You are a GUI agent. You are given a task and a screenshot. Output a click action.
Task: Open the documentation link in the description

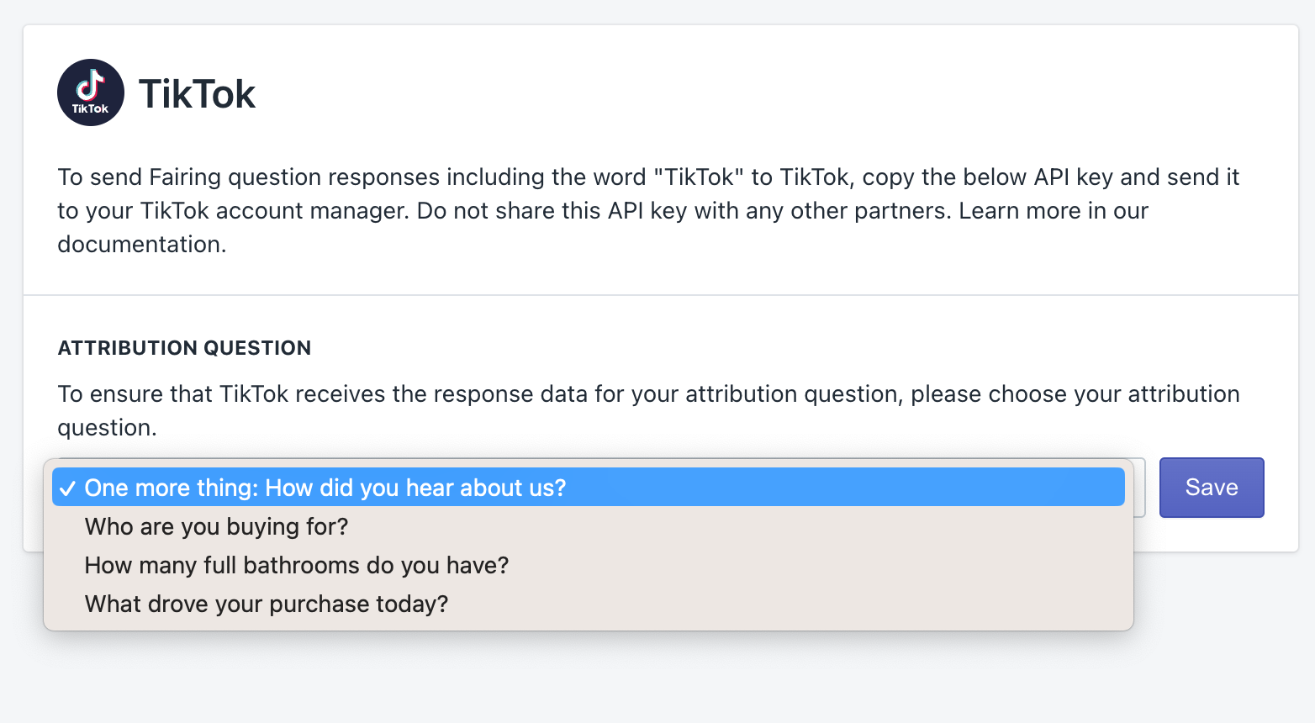click(x=140, y=244)
